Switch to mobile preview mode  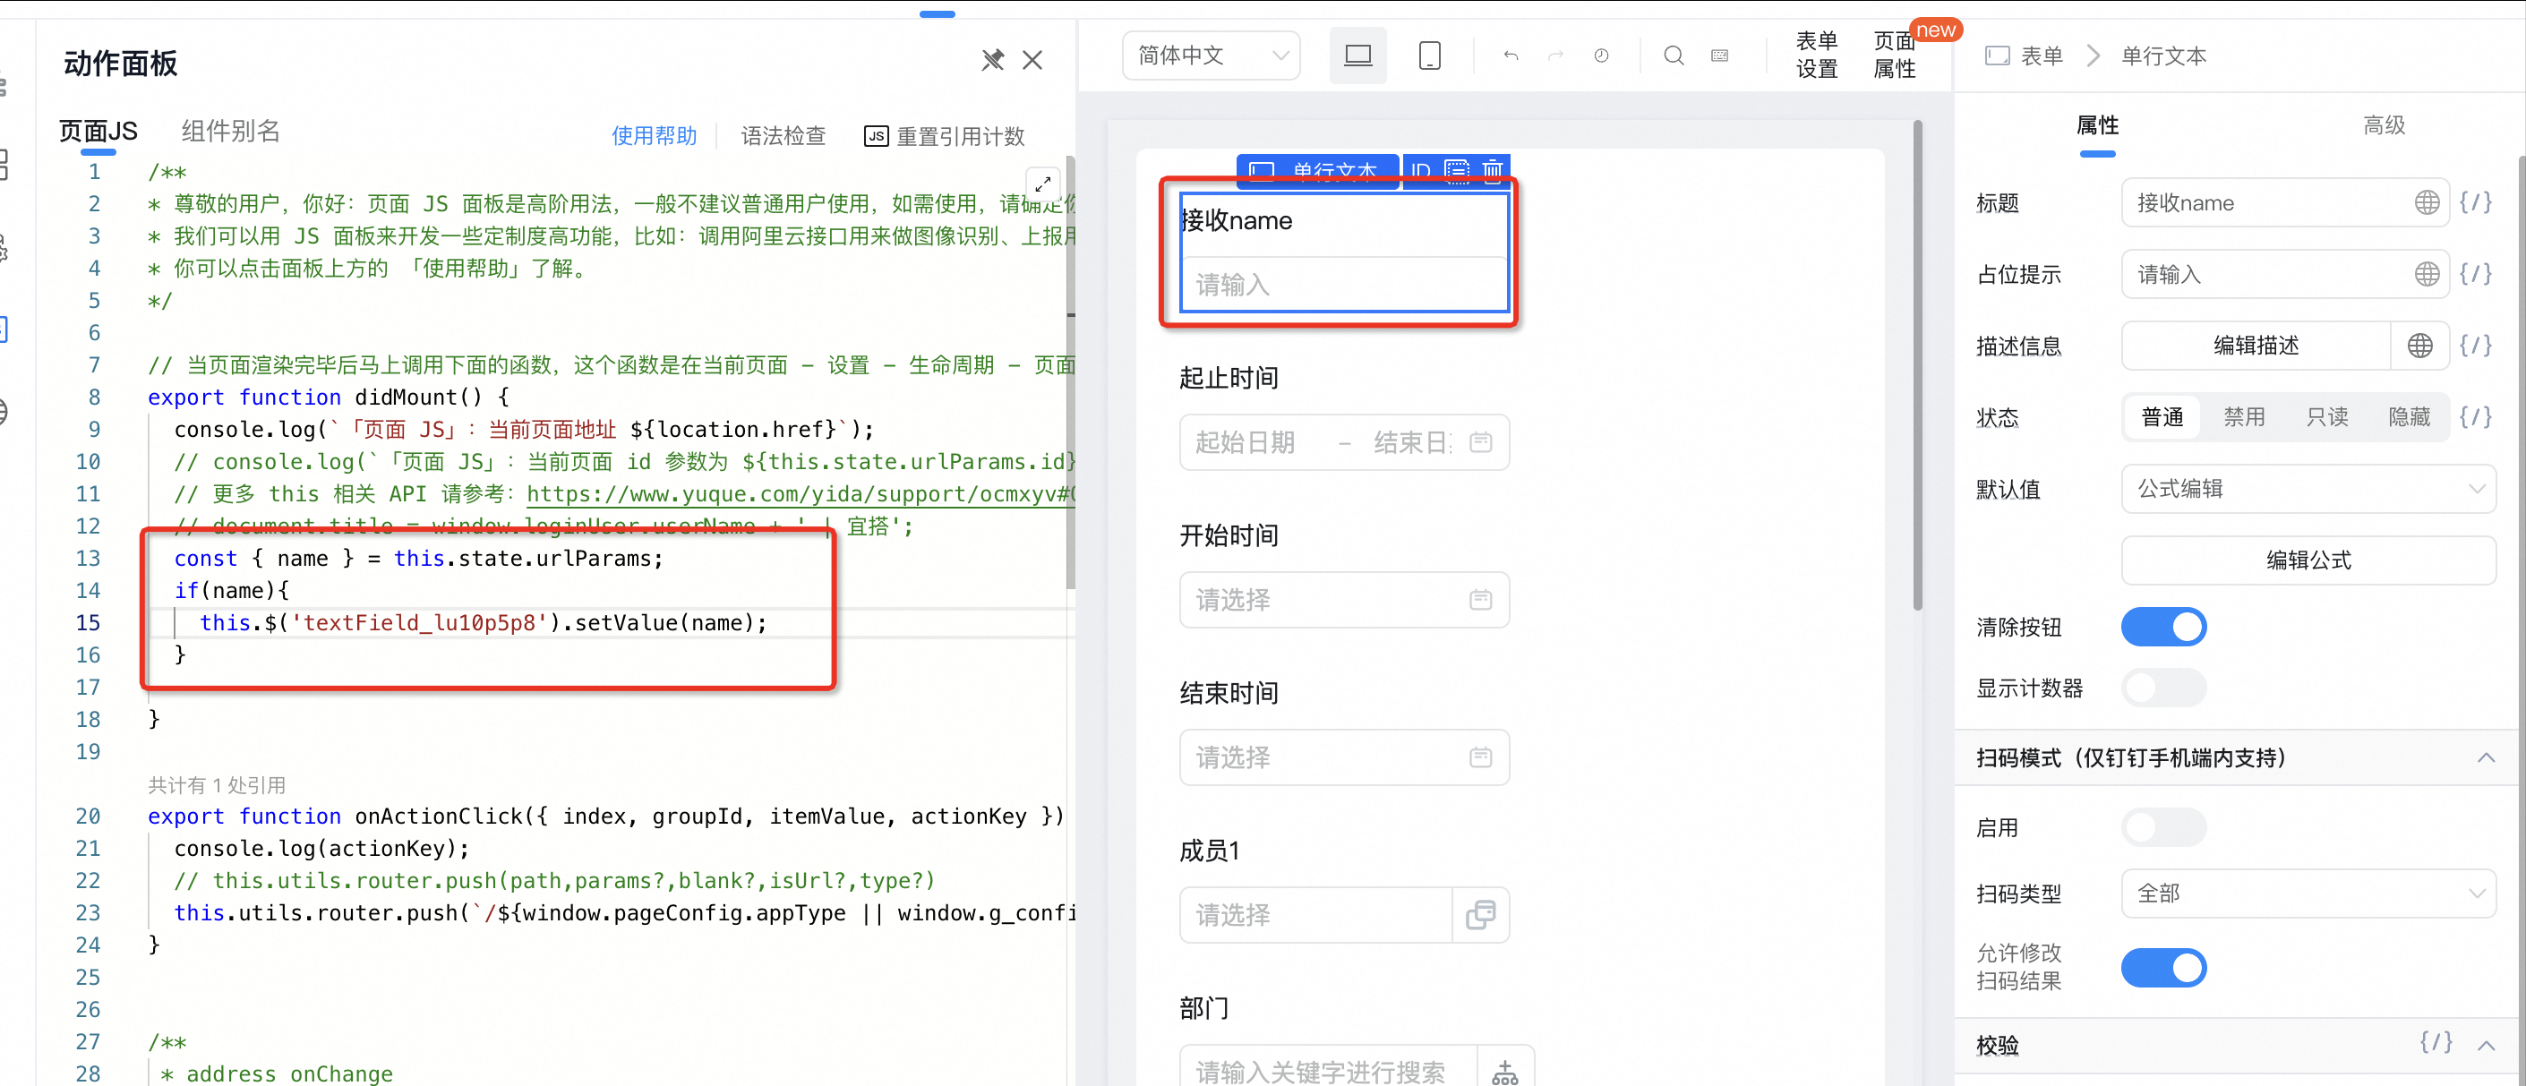pos(1430,56)
